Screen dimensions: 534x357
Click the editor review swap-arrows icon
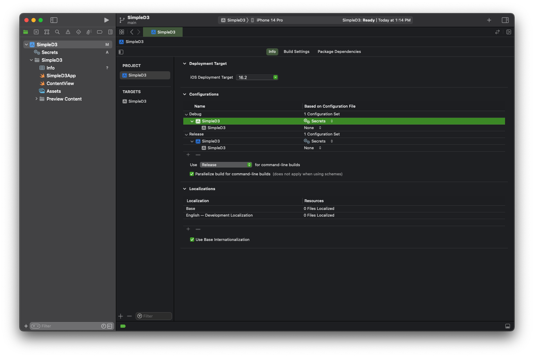pyautogui.click(x=497, y=32)
